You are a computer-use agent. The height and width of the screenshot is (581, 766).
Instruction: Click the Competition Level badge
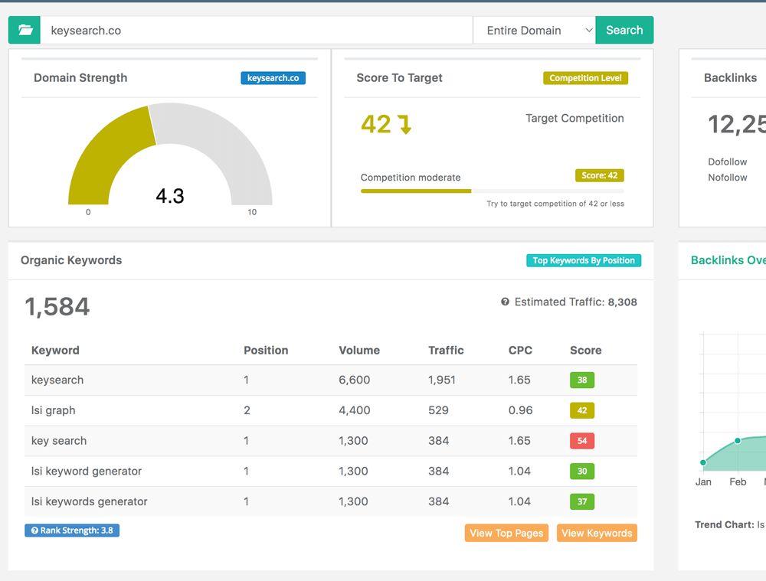(x=586, y=78)
